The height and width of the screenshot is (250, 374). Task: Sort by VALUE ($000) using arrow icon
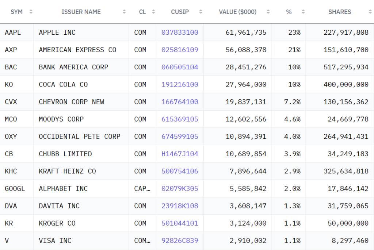click(x=268, y=12)
